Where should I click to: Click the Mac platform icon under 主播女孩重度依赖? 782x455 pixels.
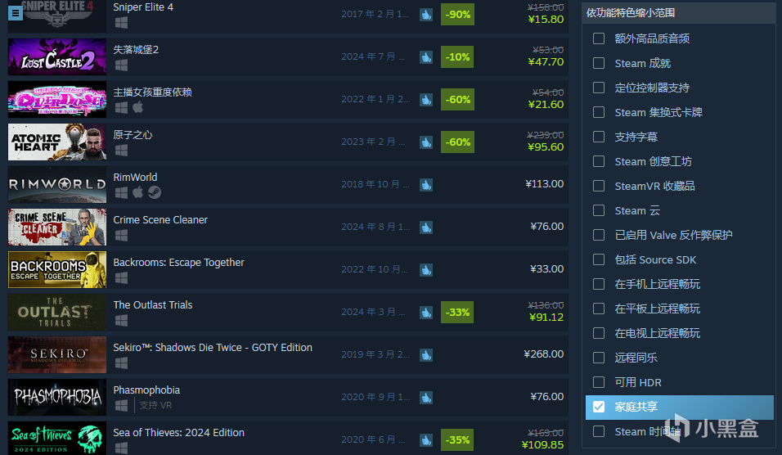[x=138, y=106]
